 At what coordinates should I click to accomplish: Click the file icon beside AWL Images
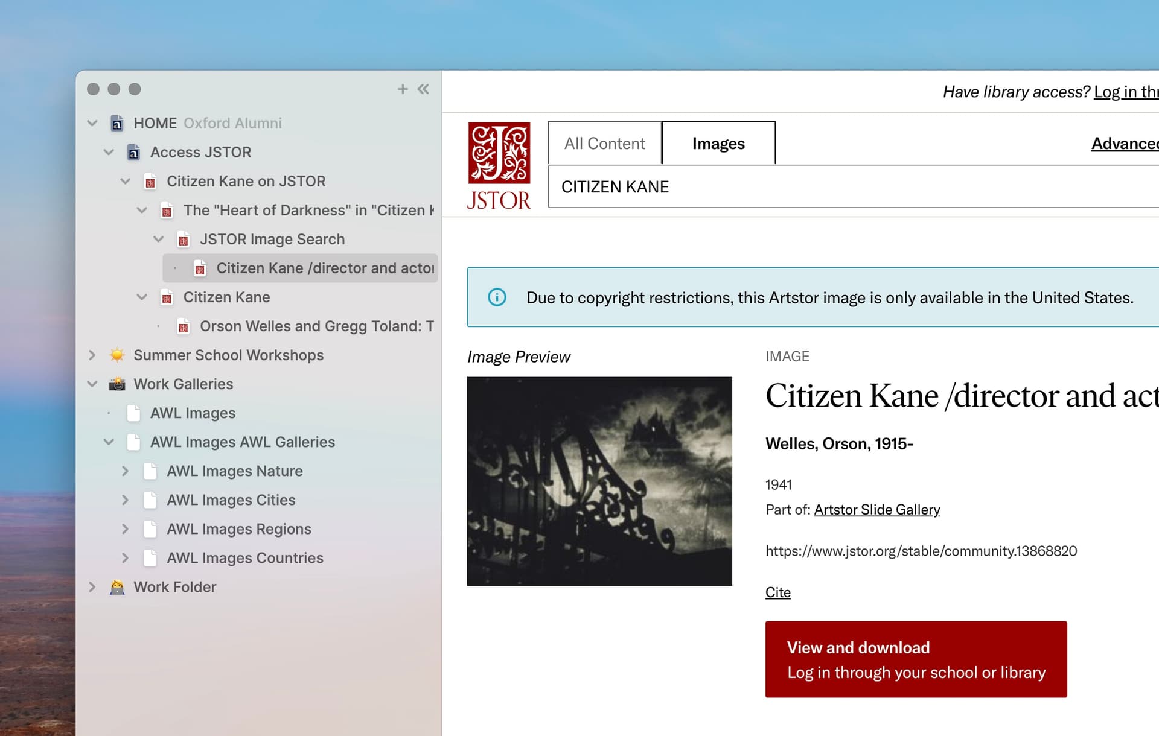133,413
